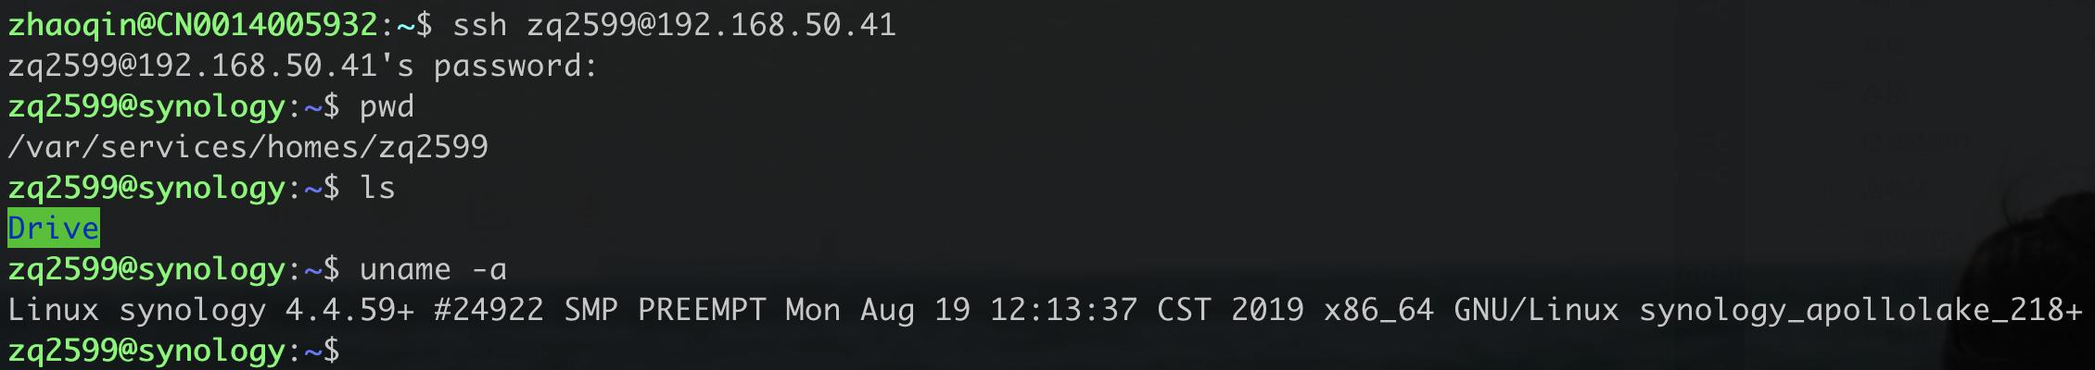
Task: Click the ssh command on first line
Action: click(x=674, y=25)
